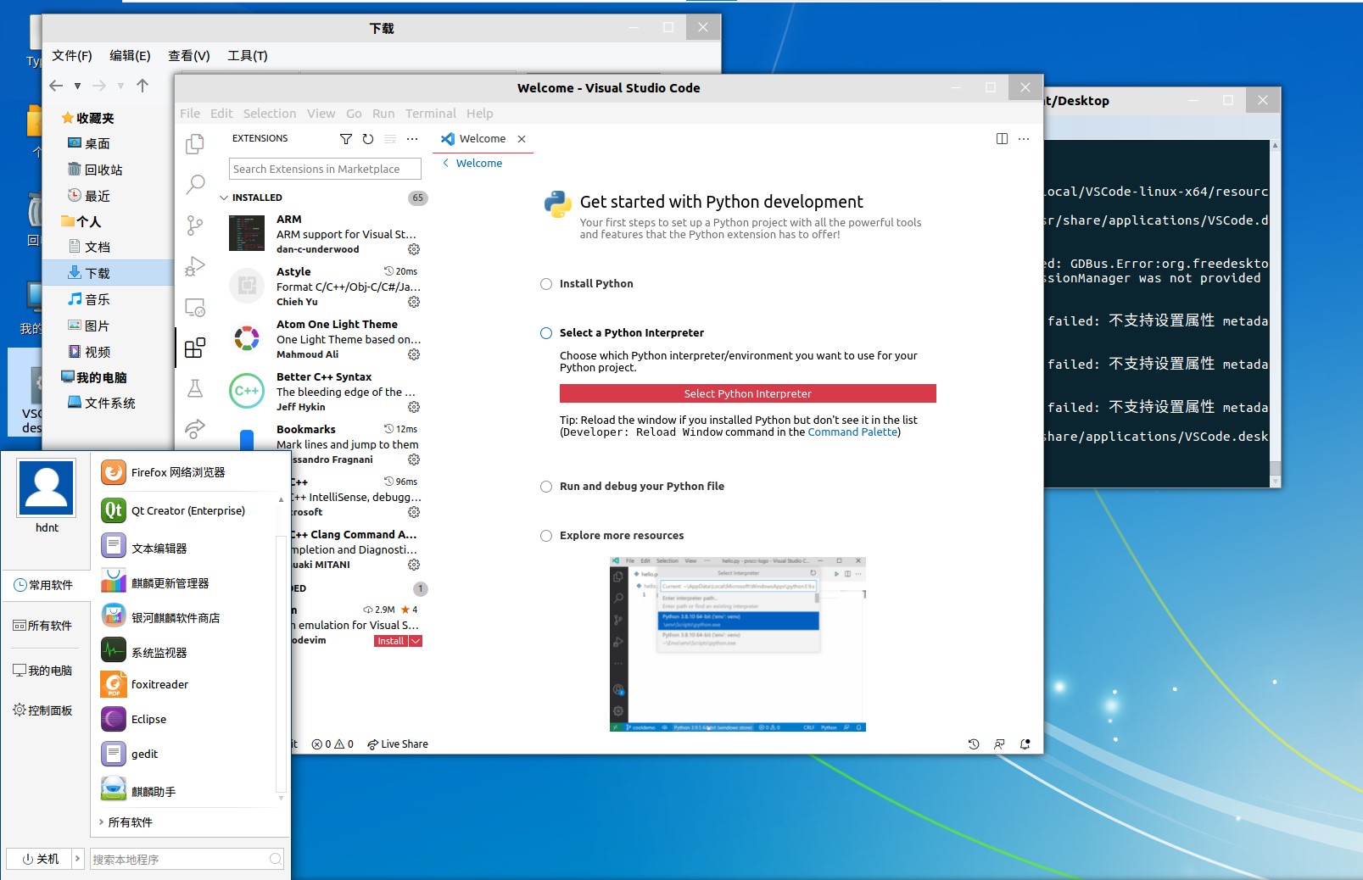Viewport: 1363px width, 880px height.
Task: Open the Selection menu in VS Code
Action: 270,114
